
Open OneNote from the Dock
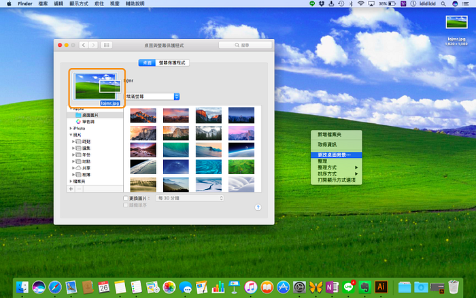(x=332, y=287)
